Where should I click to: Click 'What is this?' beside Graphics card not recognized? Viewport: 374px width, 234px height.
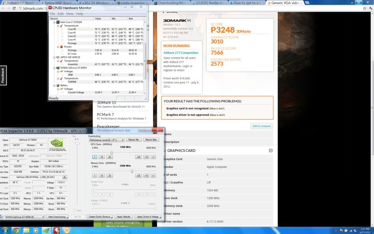point(217,109)
